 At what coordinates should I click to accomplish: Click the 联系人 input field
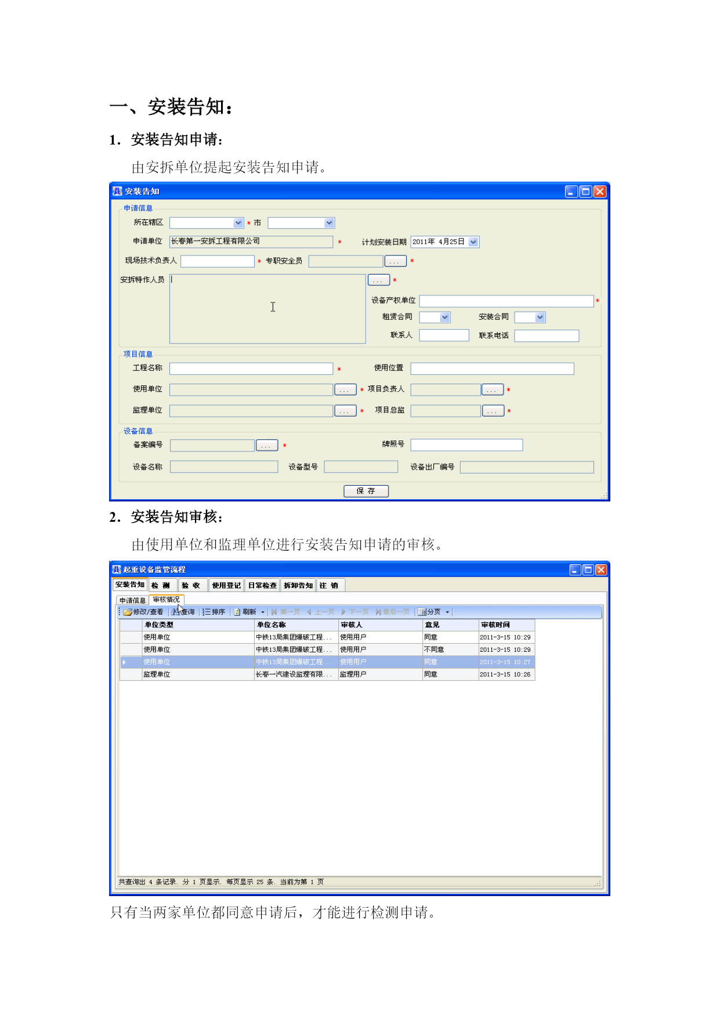444,335
